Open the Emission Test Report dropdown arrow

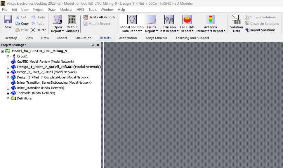(x=178, y=31)
